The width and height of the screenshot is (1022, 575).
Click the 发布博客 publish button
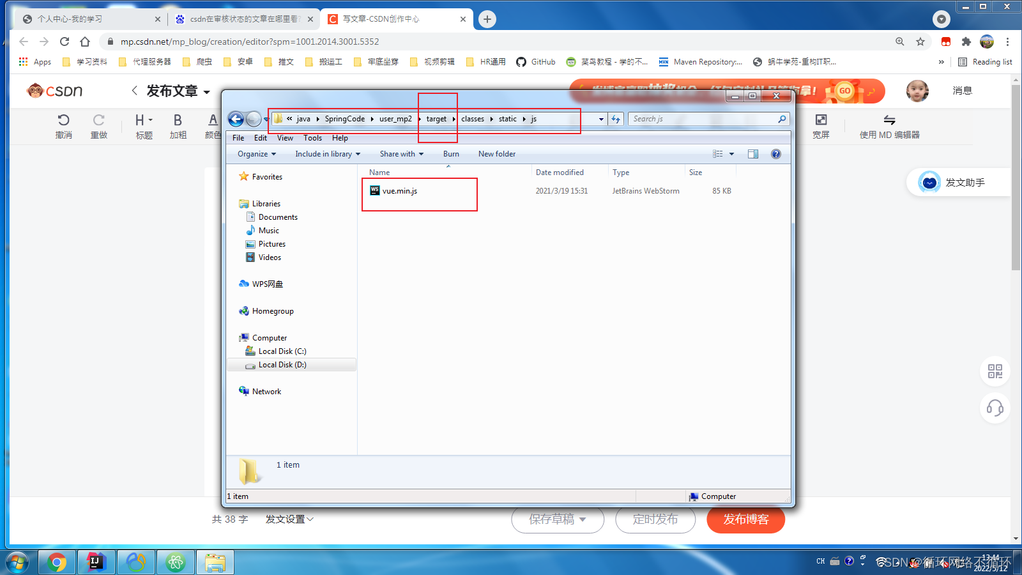tap(745, 519)
